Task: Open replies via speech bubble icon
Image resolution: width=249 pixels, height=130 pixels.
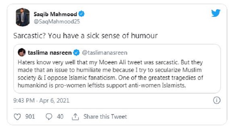Action: click(x=49, y=117)
